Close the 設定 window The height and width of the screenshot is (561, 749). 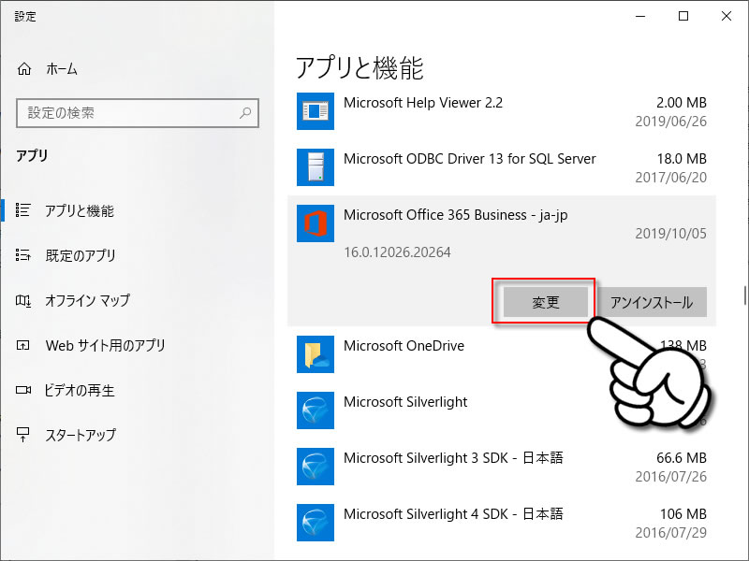[x=727, y=16]
